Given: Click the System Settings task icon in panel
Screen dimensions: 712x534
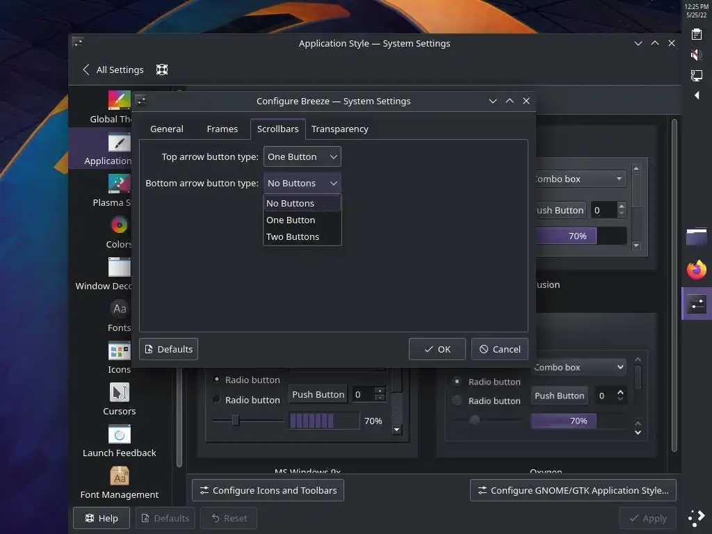Looking at the screenshot, I should tap(697, 303).
